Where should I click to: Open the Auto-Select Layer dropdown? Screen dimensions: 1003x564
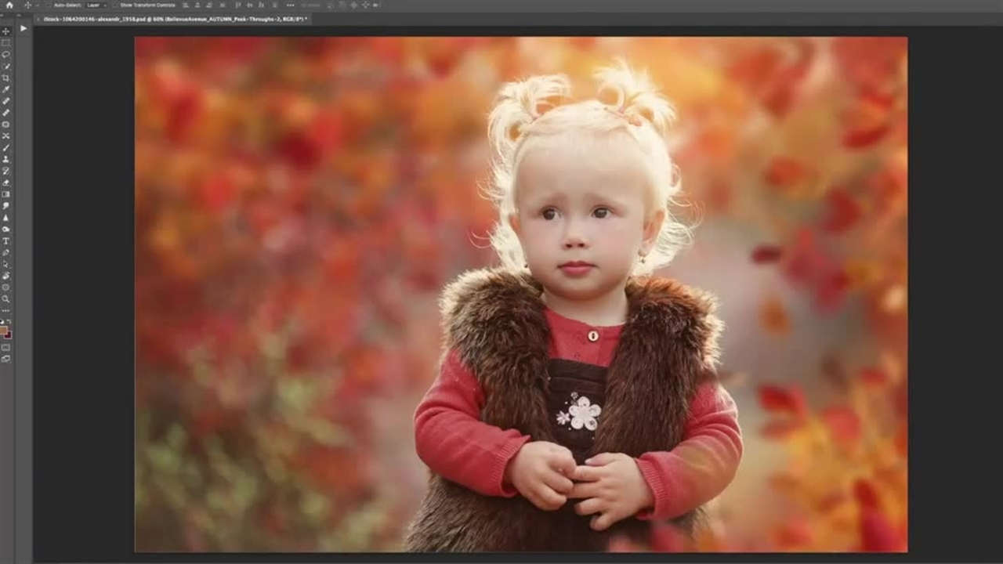96,5
